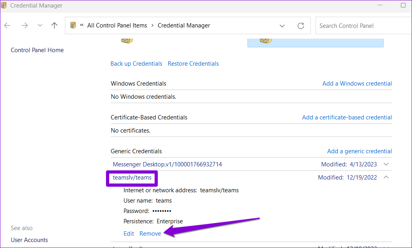
Task: Click 'User name: teams' text
Action: (x=148, y=201)
